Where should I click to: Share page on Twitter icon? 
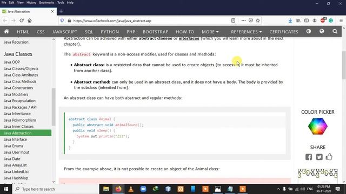pyautogui.click(x=319, y=157)
